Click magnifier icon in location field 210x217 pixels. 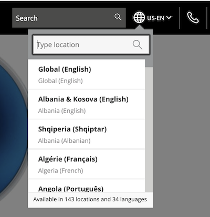coord(138,45)
